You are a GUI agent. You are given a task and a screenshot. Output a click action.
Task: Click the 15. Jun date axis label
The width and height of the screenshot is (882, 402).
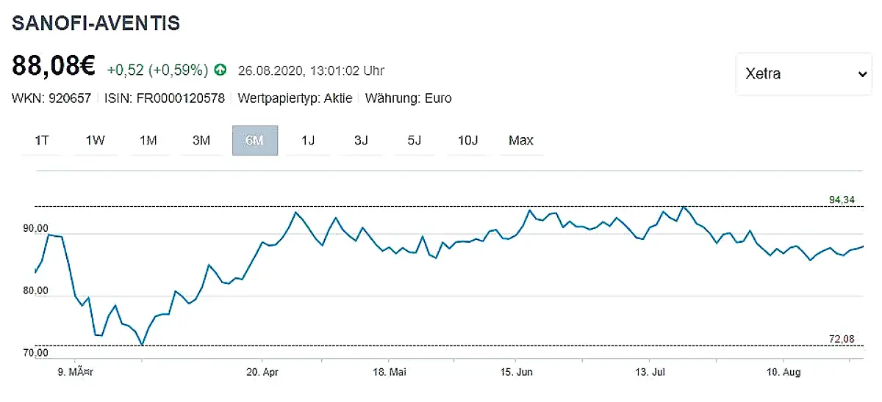tap(515, 373)
